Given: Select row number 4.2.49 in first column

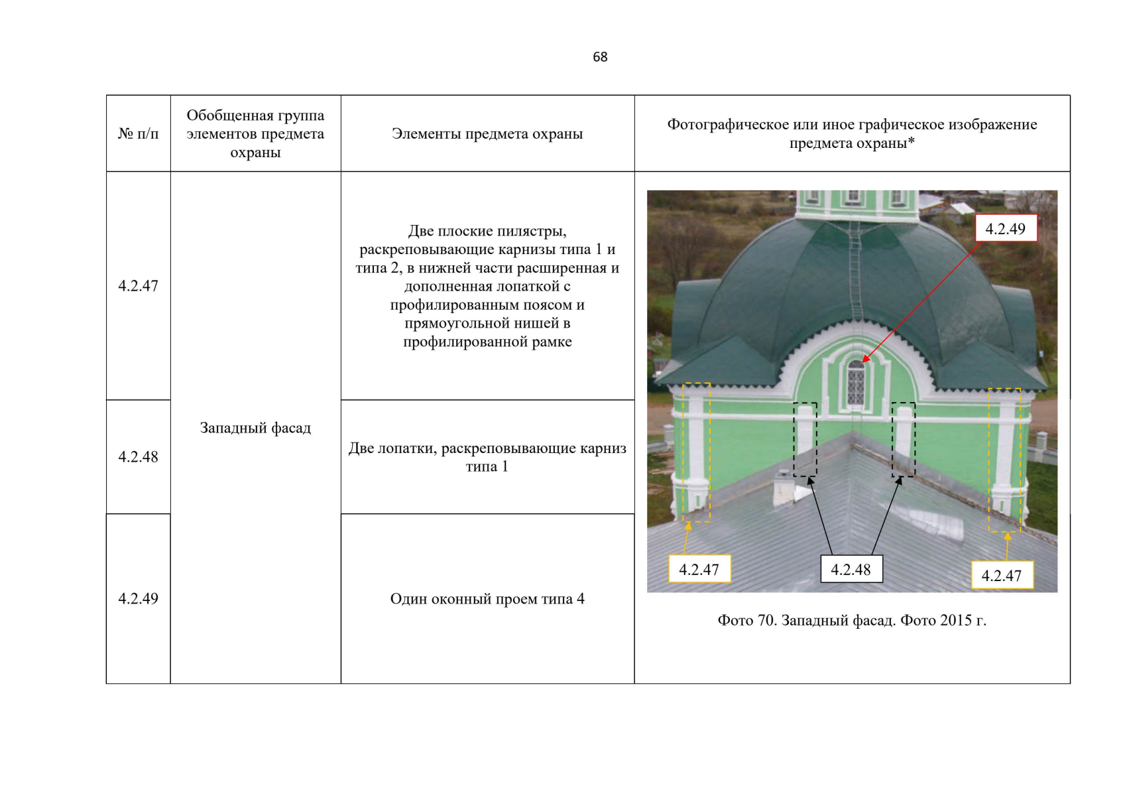Looking at the screenshot, I should pyautogui.click(x=138, y=598).
